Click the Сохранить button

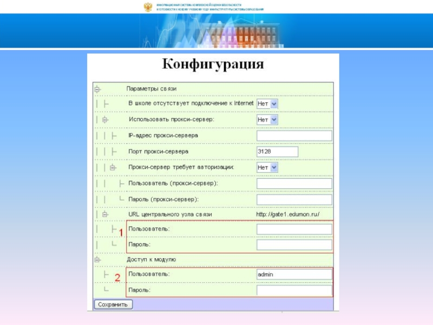113,304
